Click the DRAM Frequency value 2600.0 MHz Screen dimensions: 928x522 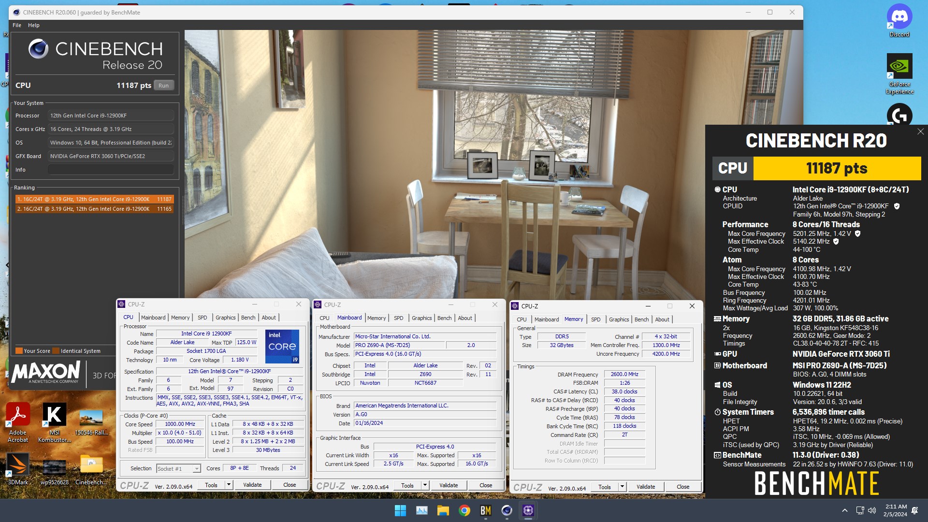pyautogui.click(x=624, y=375)
